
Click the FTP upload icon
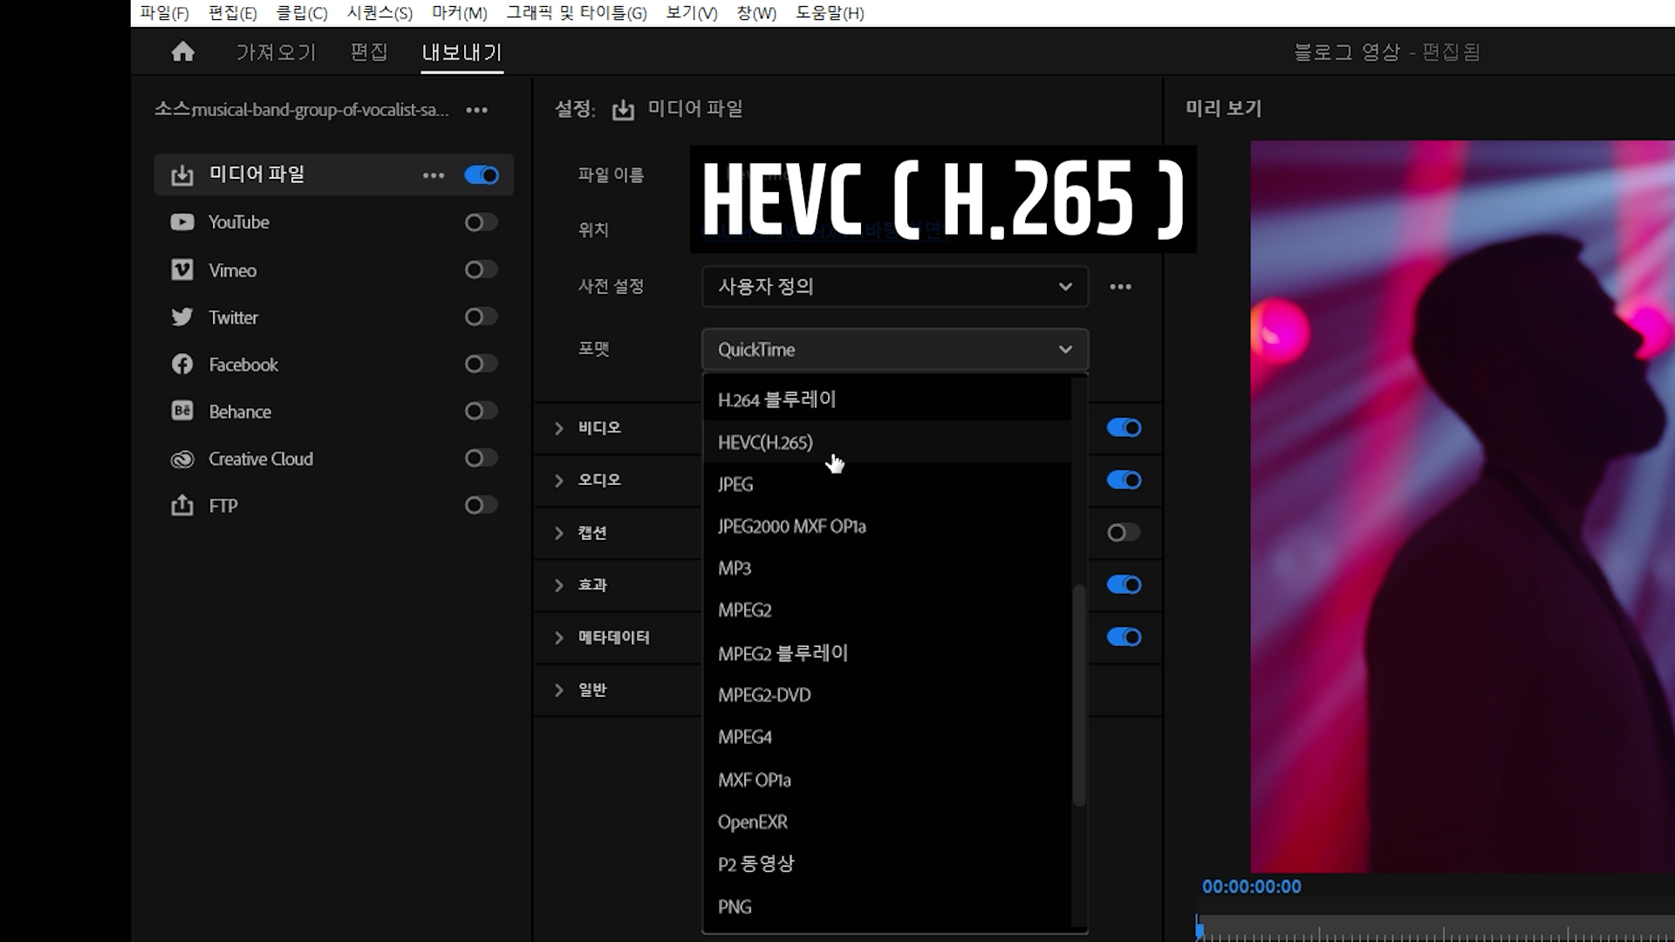pyautogui.click(x=182, y=506)
